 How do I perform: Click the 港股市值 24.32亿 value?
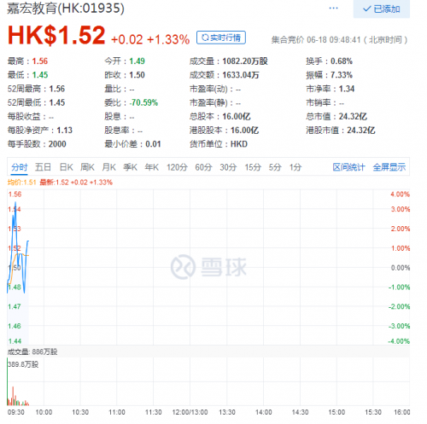tap(361, 131)
